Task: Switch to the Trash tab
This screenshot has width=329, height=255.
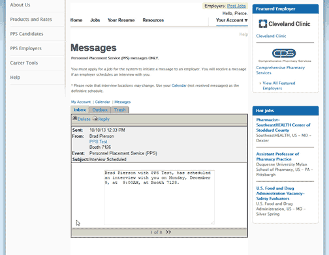Action: [x=120, y=110]
